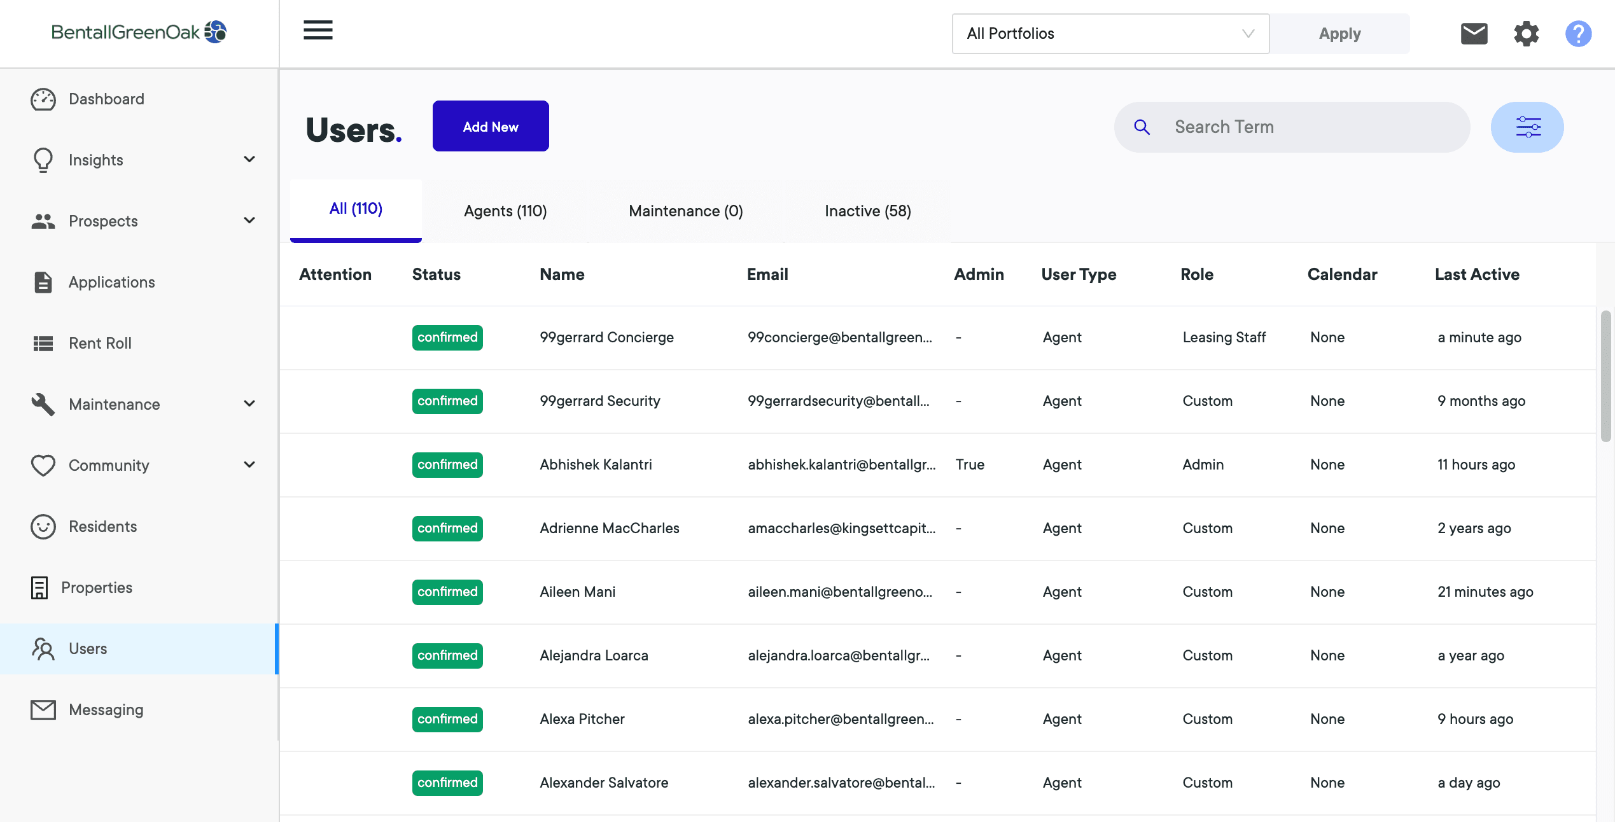Click the BentallGreenOak logo
1615x822 pixels.
tap(139, 32)
